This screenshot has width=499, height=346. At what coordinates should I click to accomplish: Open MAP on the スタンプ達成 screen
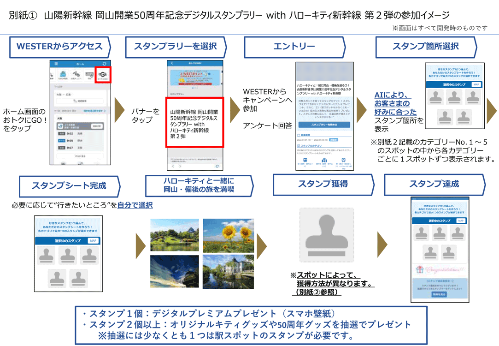coord(460,221)
